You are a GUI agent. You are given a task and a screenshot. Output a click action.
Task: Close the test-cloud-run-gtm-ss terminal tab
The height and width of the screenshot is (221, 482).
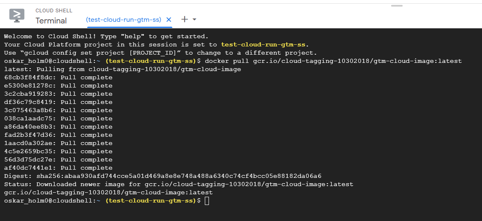click(x=169, y=19)
